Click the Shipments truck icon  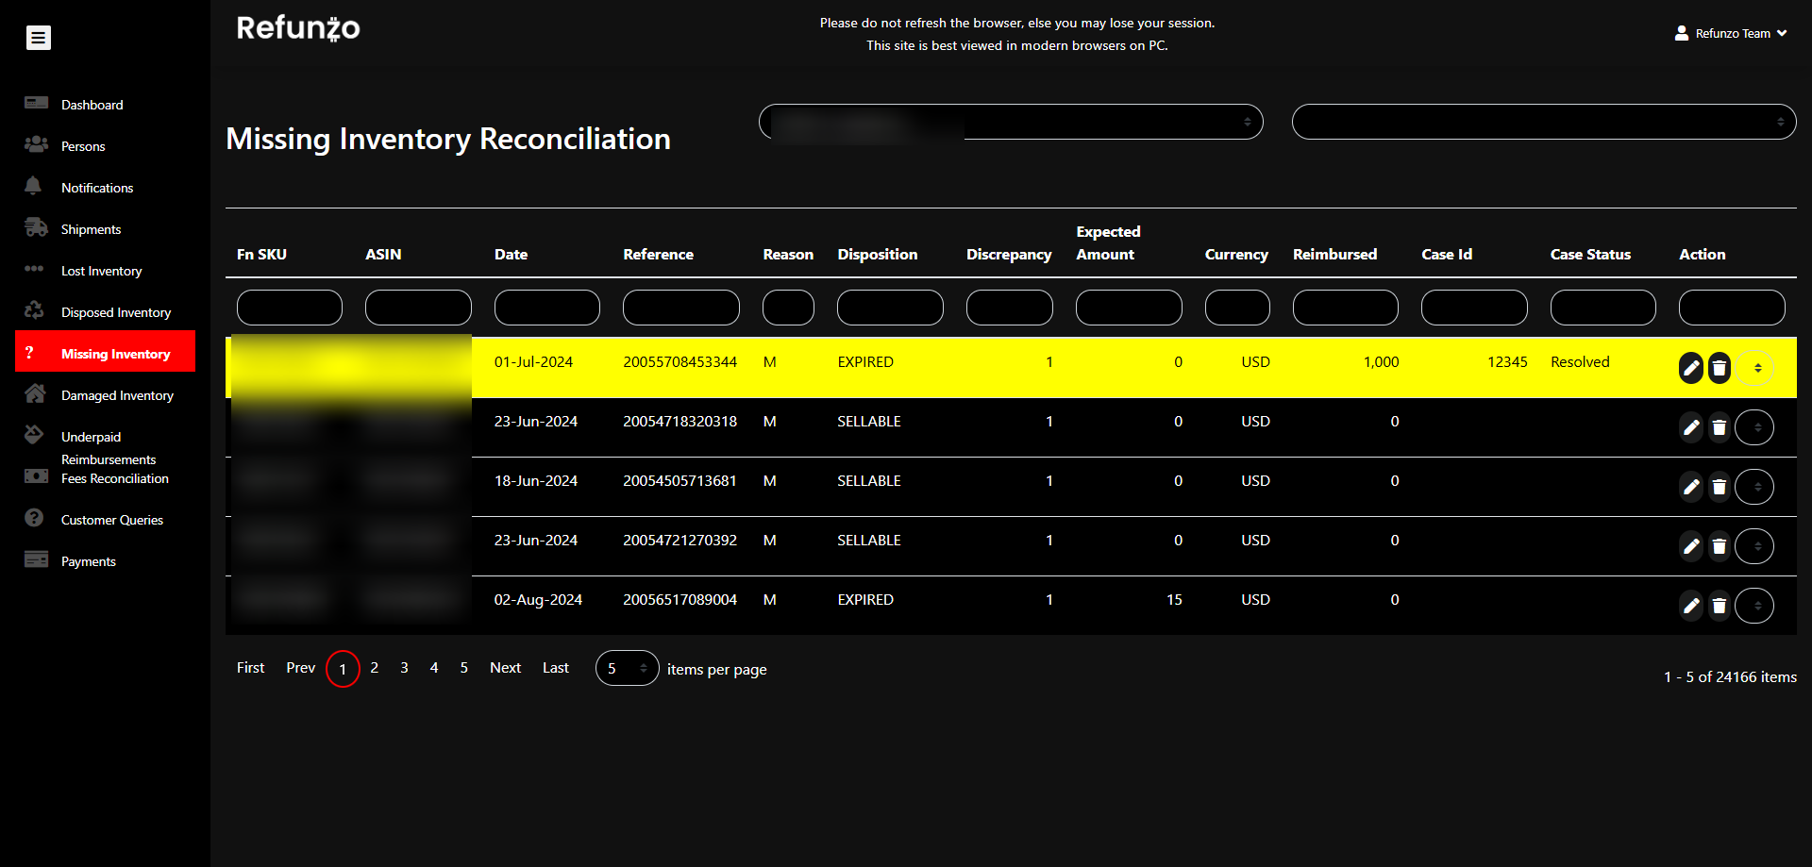(36, 227)
